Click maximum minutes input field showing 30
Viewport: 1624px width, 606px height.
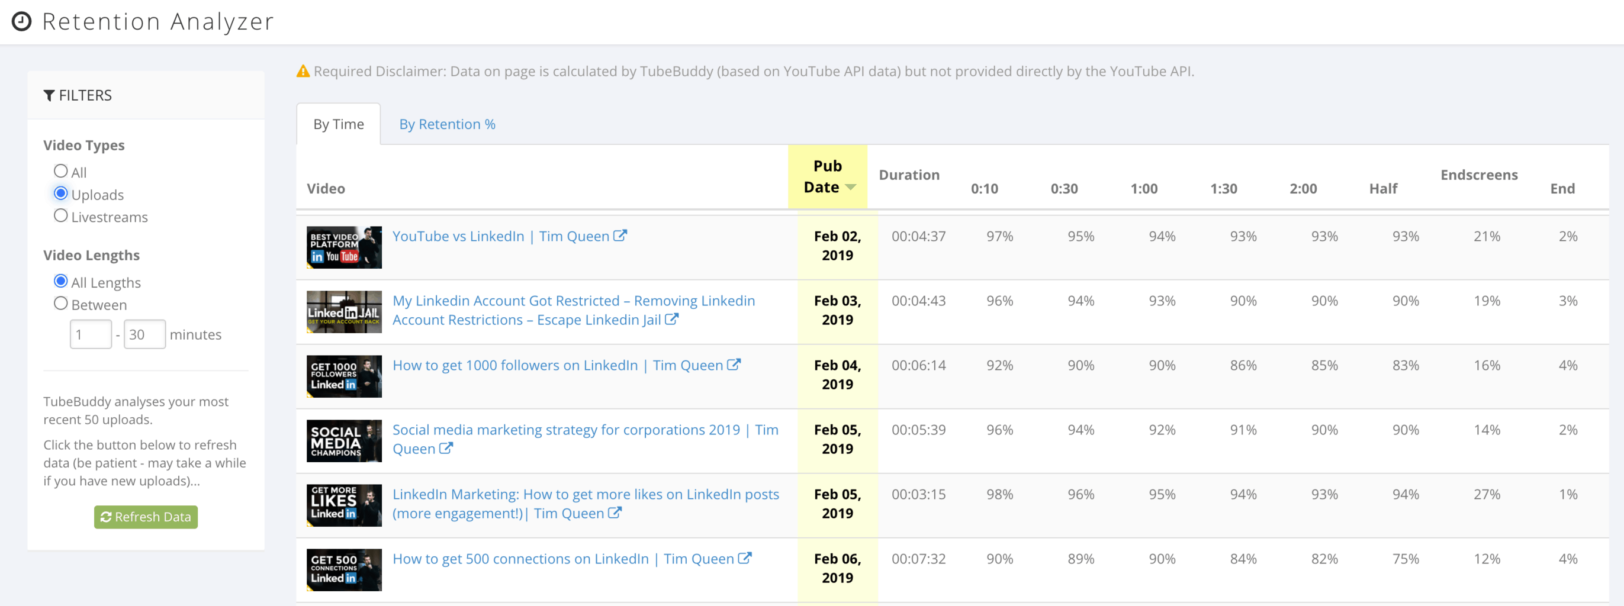pyautogui.click(x=144, y=334)
